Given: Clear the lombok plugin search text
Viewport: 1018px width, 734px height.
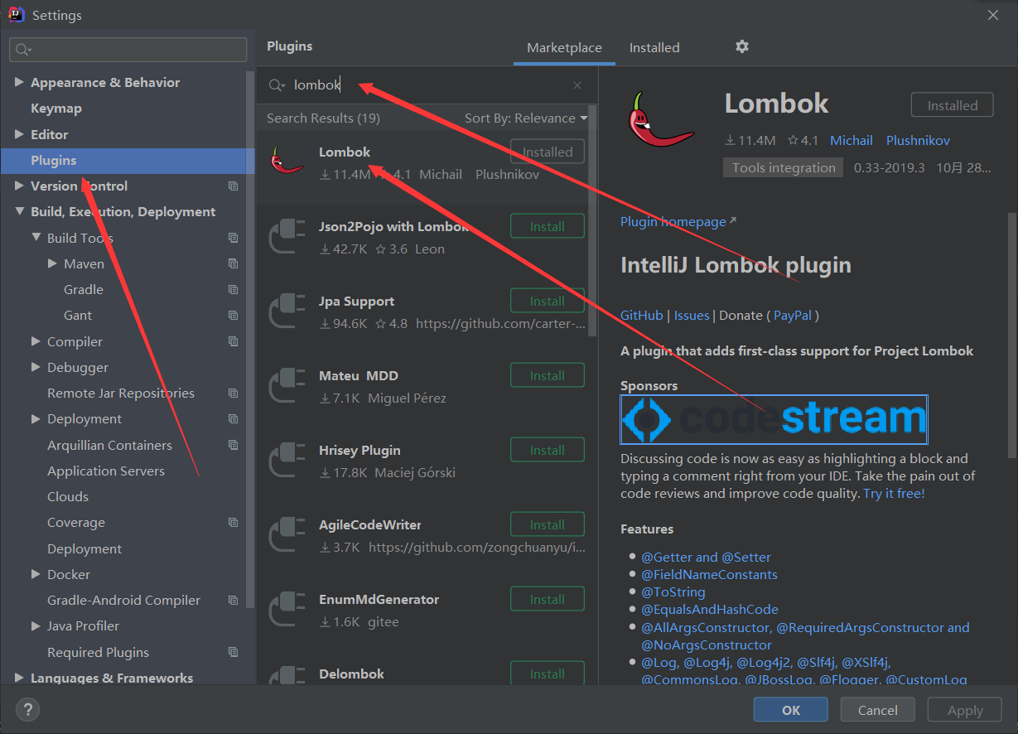Looking at the screenshot, I should click(x=577, y=85).
